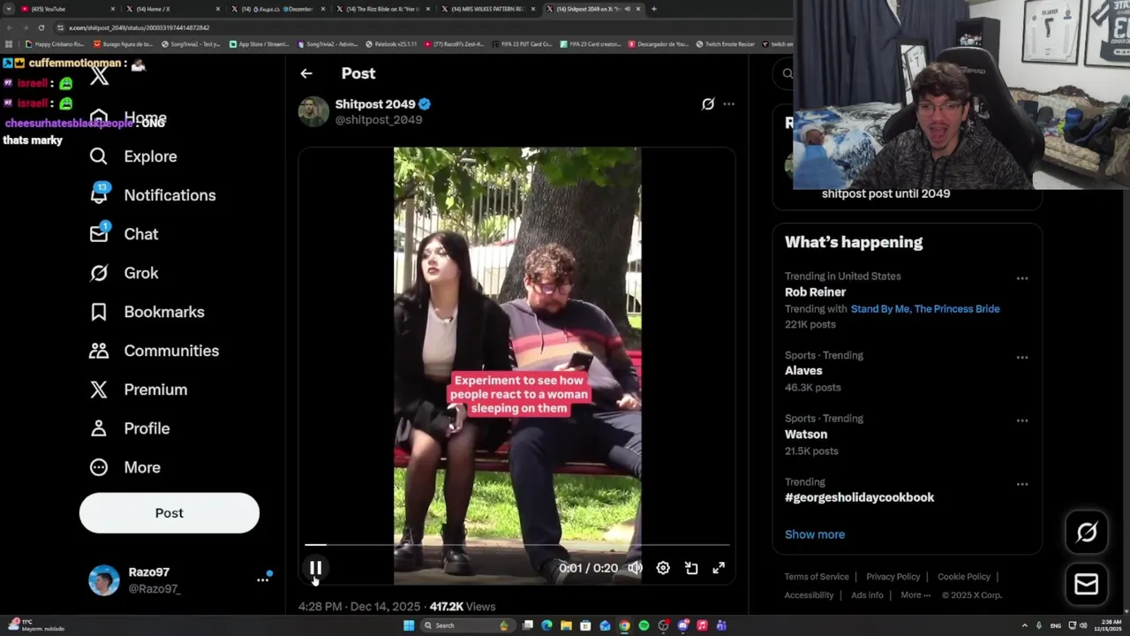
Task: Seek along the video progress bar
Action: (517, 545)
